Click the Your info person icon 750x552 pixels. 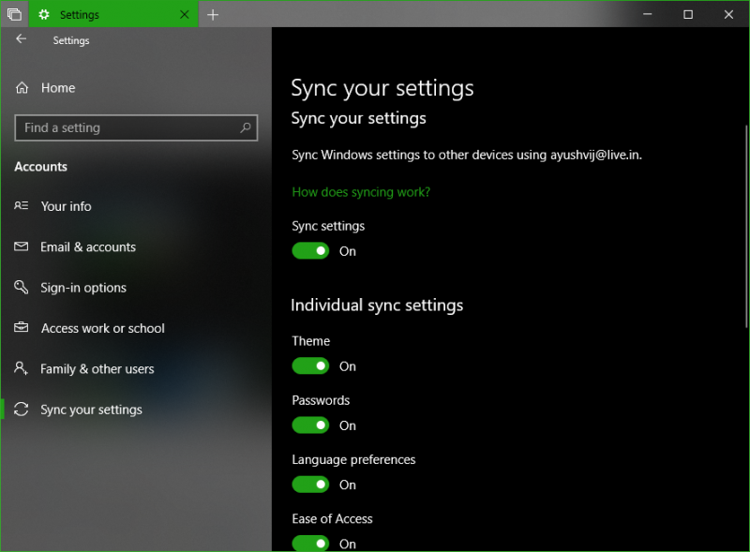(x=22, y=206)
